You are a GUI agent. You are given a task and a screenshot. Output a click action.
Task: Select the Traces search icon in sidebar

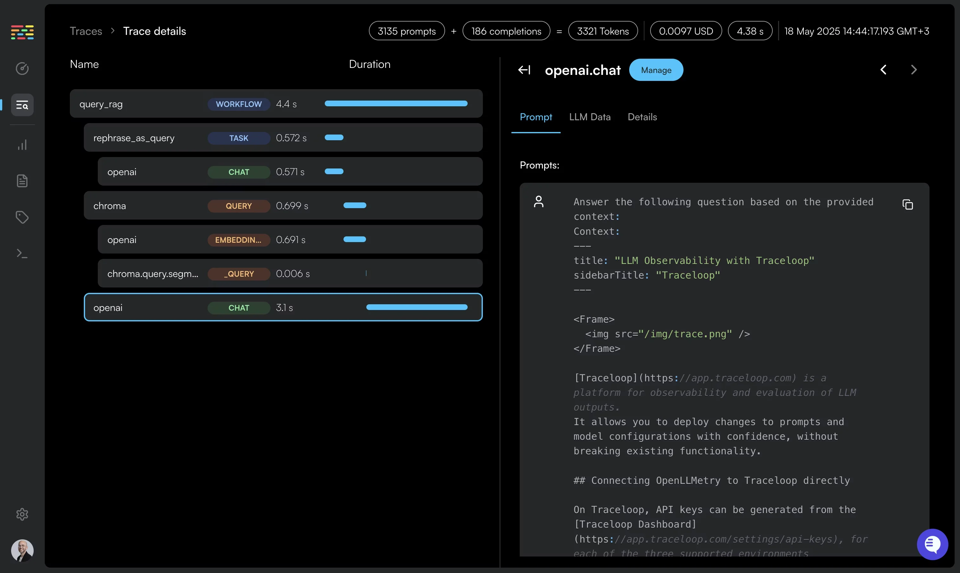click(x=22, y=105)
